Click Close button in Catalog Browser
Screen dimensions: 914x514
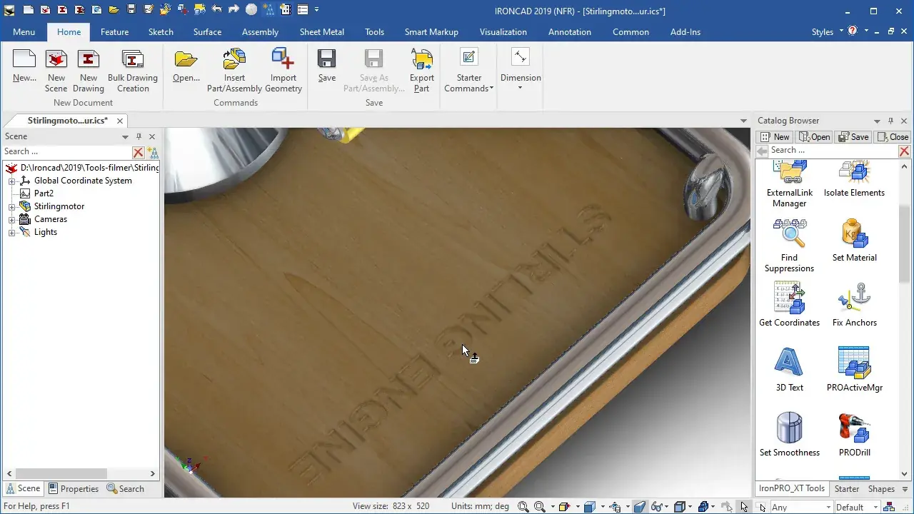893,136
